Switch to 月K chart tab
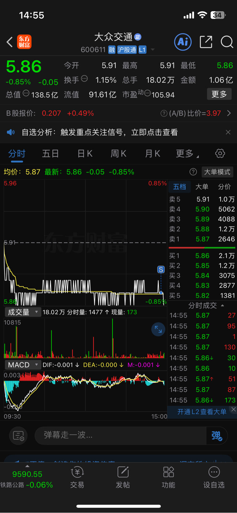 click(152, 154)
